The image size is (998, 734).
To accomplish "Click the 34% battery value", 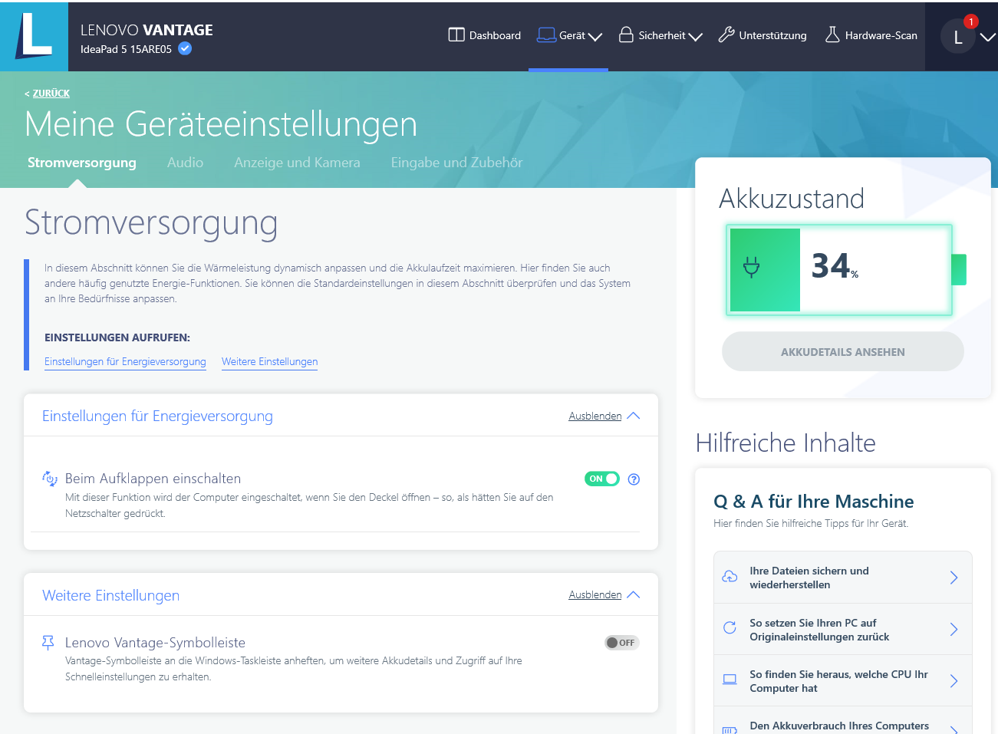I will (x=835, y=265).
